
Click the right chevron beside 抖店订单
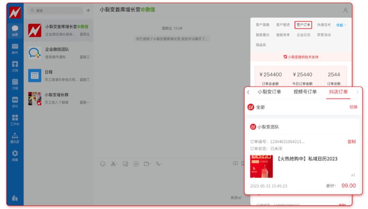click(x=357, y=92)
